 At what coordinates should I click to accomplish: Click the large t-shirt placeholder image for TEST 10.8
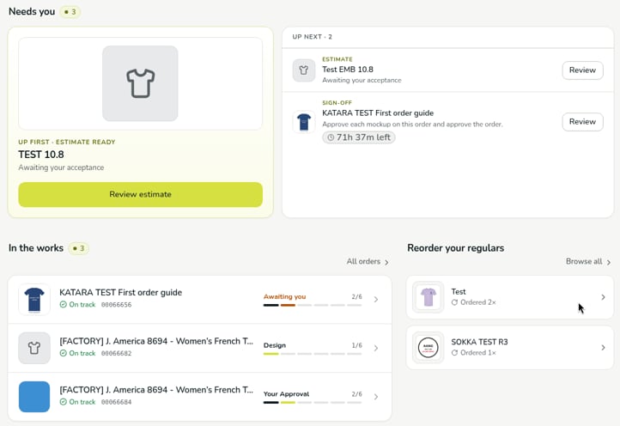click(140, 83)
